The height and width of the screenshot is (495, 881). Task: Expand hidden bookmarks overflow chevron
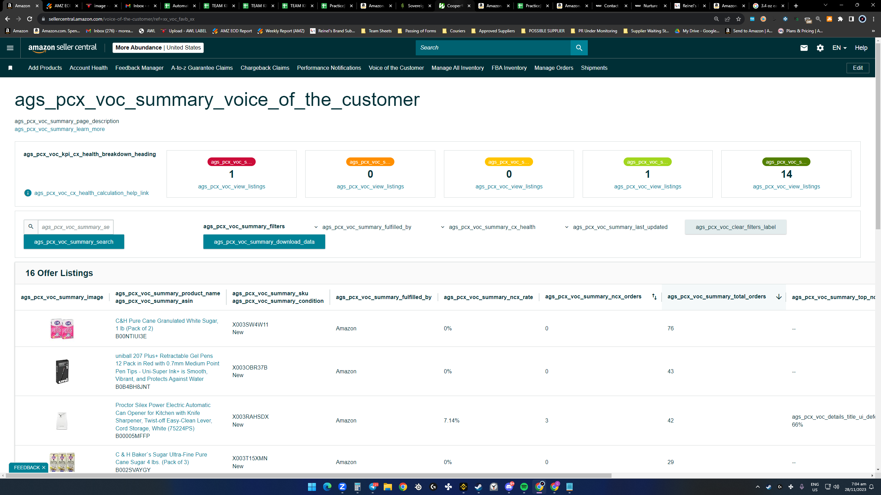pos(873,31)
